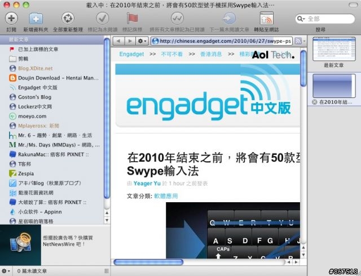Select the Engadget 中文版 feed

coord(52,87)
